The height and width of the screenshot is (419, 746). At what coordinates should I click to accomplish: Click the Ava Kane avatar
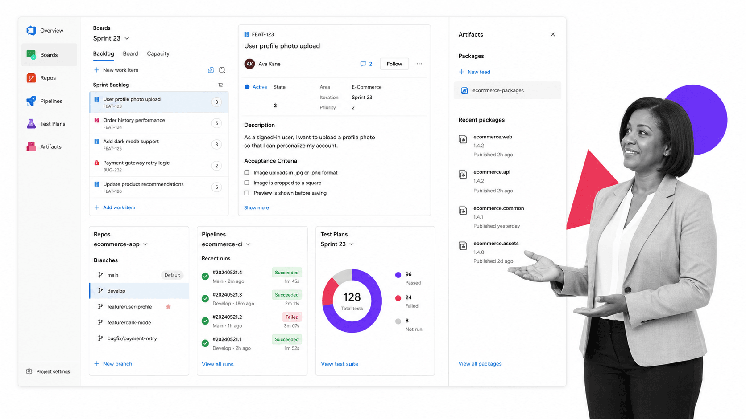pos(250,64)
